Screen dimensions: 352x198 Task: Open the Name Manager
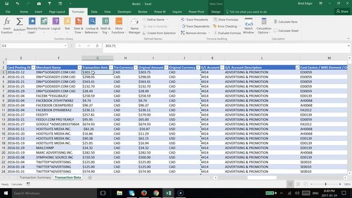point(134,26)
